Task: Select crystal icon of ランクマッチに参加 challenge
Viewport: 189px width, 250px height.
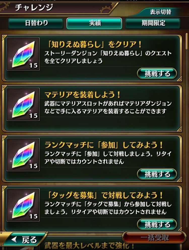Action: [x=23, y=155]
